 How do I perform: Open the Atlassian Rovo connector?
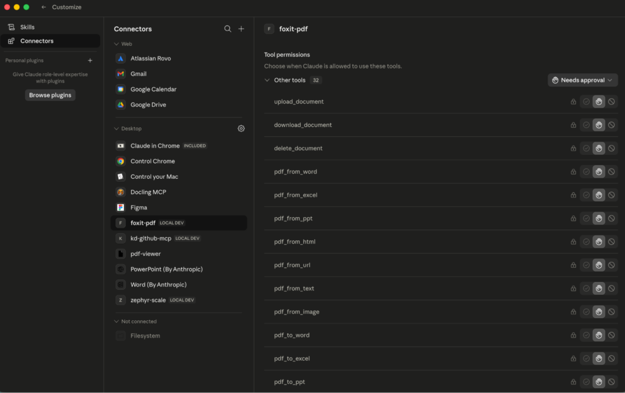click(179, 58)
